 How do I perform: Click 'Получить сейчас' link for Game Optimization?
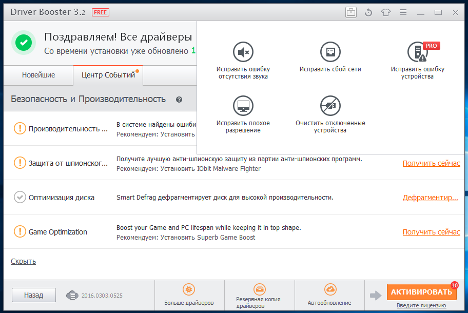pyautogui.click(x=431, y=232)
